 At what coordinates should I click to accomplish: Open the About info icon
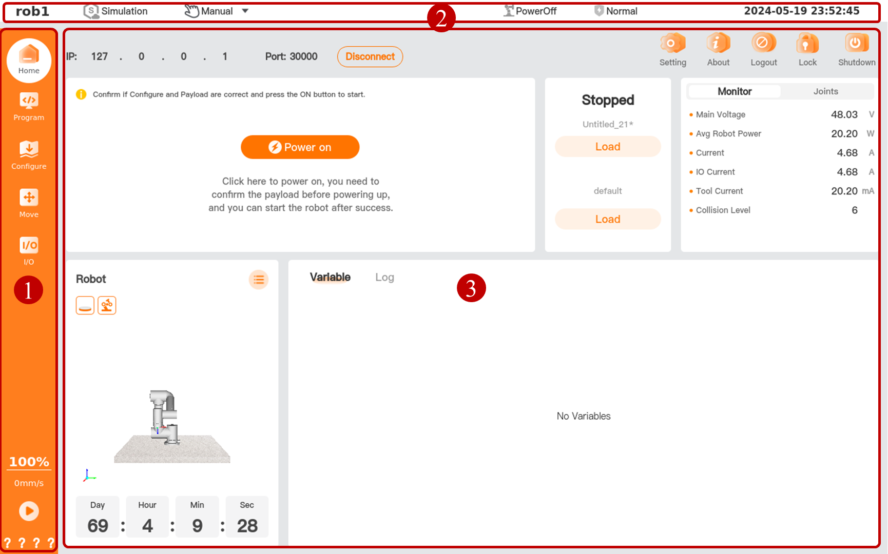coord(718,50)
